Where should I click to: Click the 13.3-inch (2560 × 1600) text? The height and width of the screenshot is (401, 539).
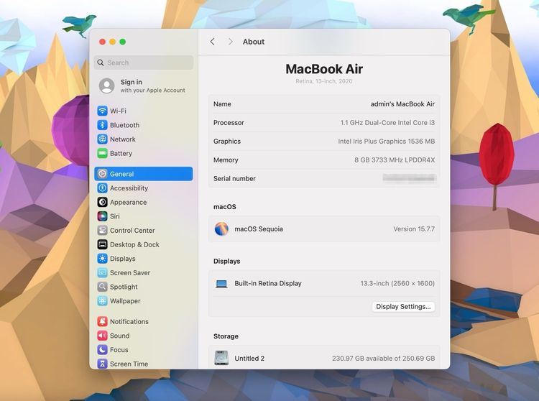pos(397,283)
